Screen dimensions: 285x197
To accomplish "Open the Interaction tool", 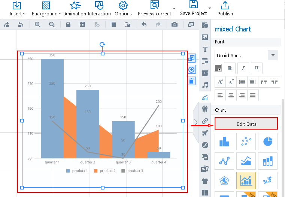I will (x=99, y=9).
